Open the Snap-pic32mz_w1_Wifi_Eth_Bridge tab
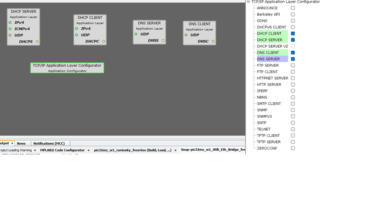Viewport: 390px width, 213px height. [x=213, y=150]
